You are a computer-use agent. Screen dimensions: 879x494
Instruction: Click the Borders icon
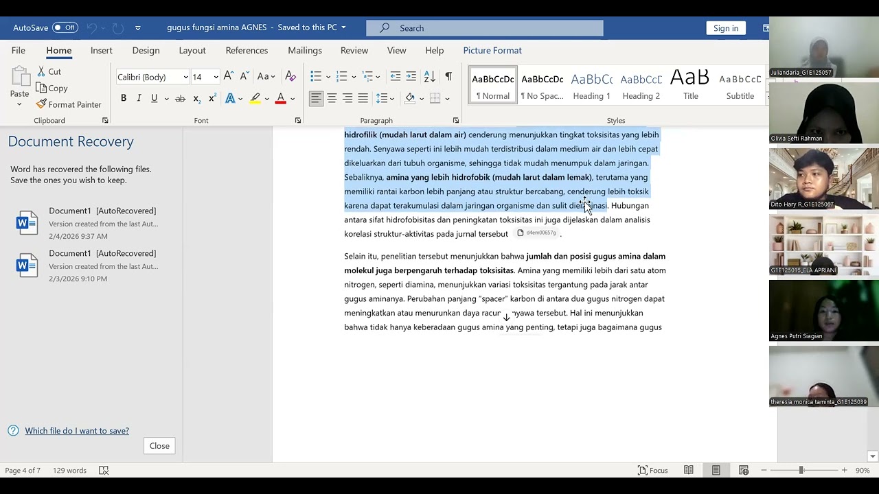click(x=435, y=98)
